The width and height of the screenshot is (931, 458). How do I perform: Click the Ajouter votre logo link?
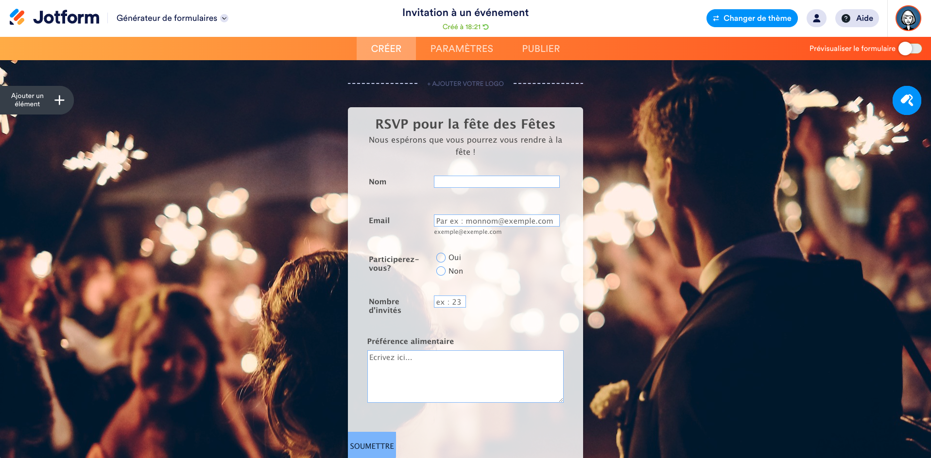click(x=465, y=83)
